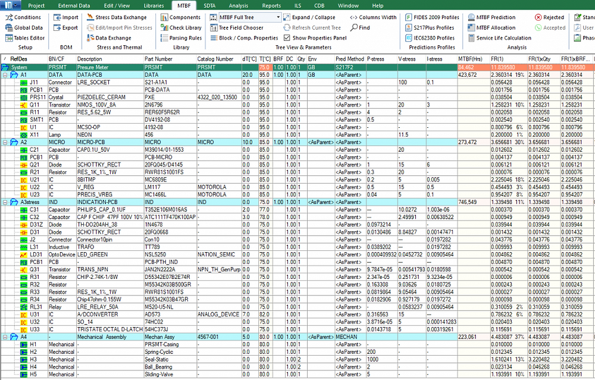Open the Reports menu
This screenshot has height=380, width=595.
[x=271, y=5]
